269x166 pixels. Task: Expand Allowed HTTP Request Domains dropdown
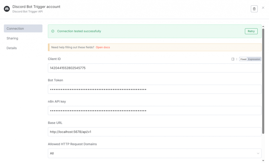(154, 153)
